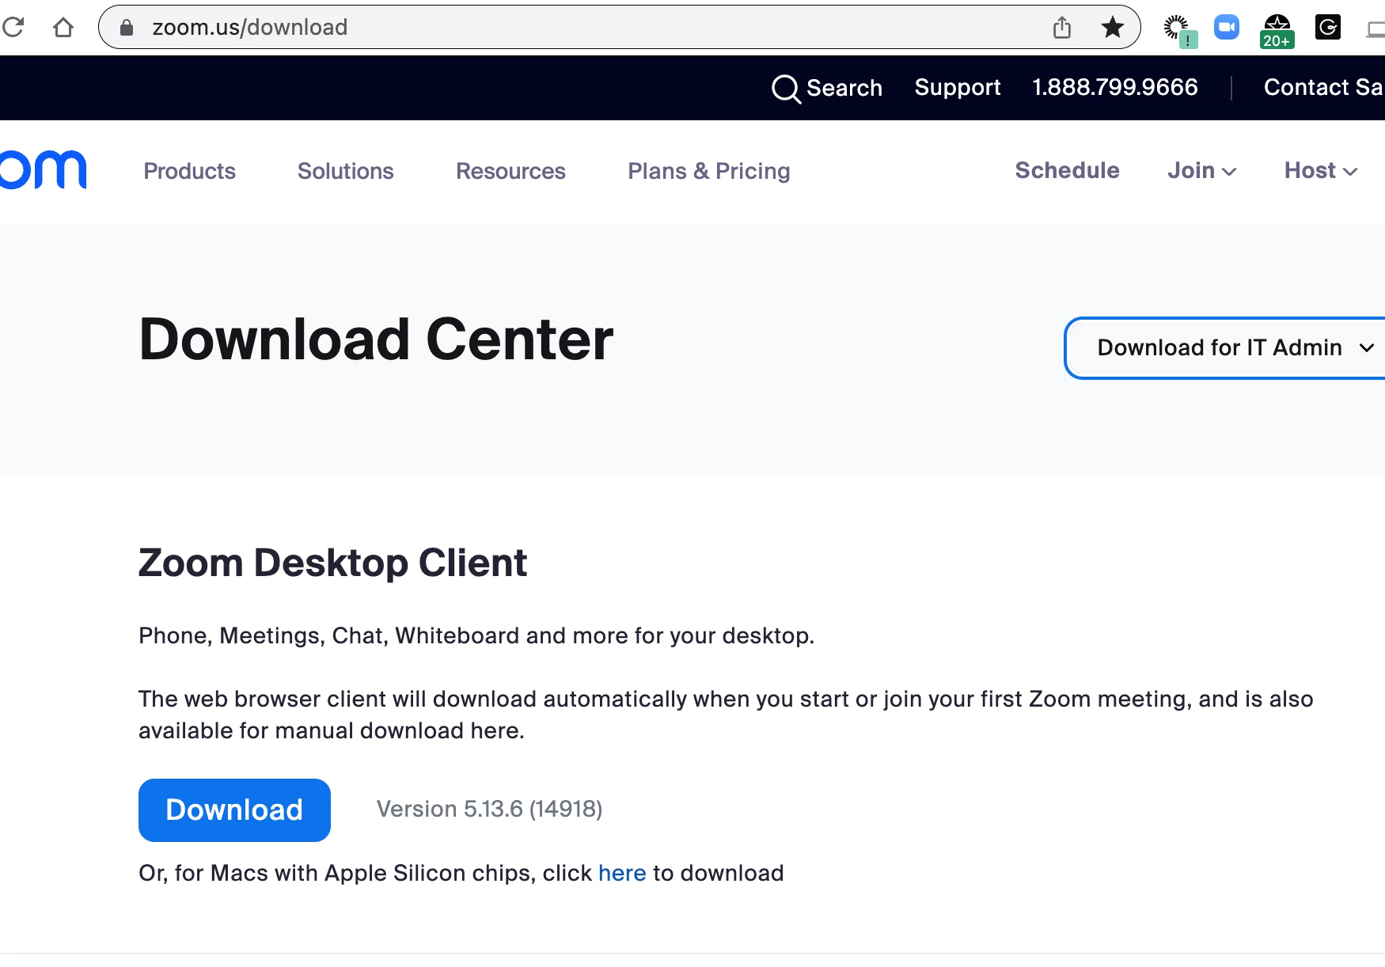Click 'here' Apple Silicon download link
This screenshot has width=1385, height=967.
pyautogui.click(x=622, y=873)
